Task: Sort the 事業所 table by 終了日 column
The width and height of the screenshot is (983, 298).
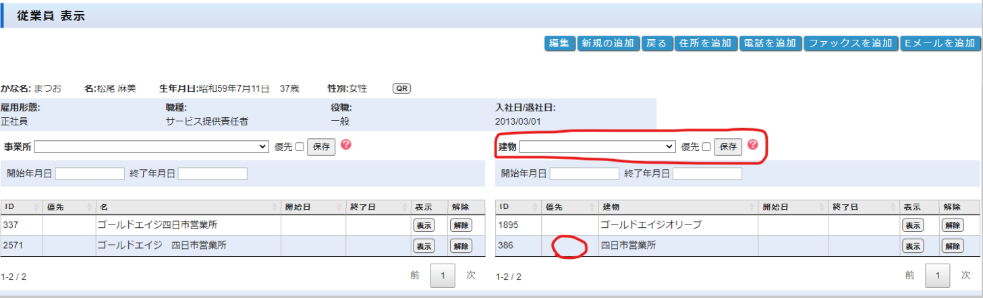Action: pos(378,207)
